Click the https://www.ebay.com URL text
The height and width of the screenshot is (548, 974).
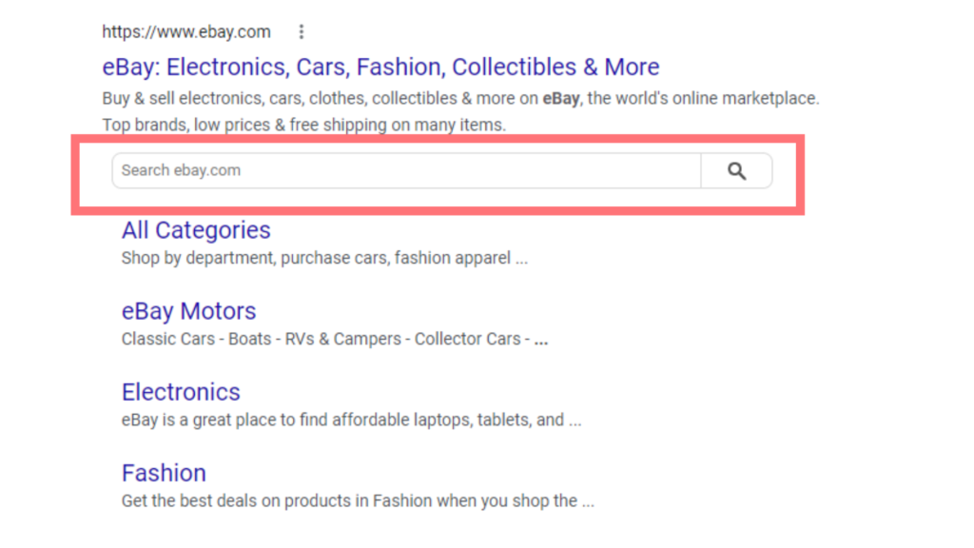(x=186, y=32)
